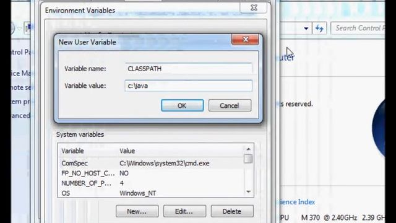Click the system variables list scroll down arrow
This screenshot has width=396, height=223.
[x=249, y=192]
